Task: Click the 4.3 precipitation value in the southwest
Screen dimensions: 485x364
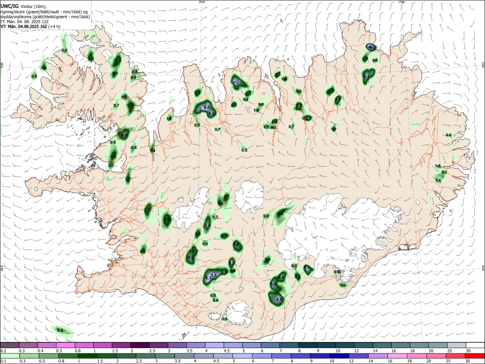Action: pyautogui.click(x=191, y=257)
